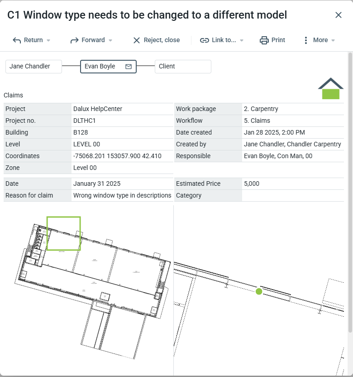
Task: Click the Return arrow icon
Action: (17, 40)
